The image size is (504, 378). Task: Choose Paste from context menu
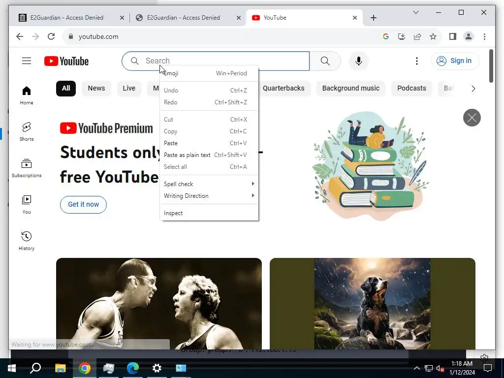pyautogui.click(x=209, y=143)
